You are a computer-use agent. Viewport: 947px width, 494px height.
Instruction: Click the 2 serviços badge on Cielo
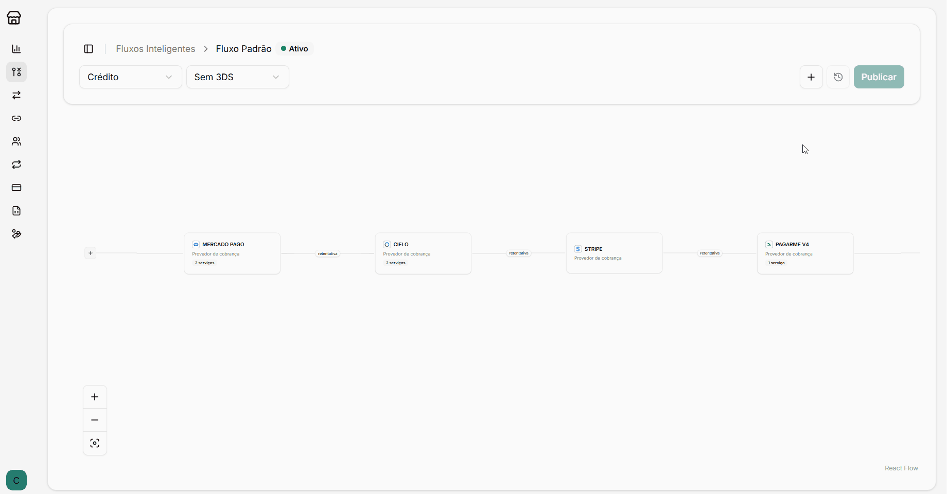396,263
